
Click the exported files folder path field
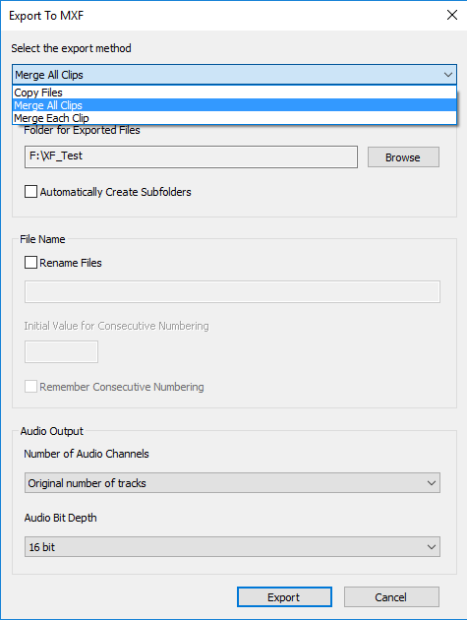click(191, 157)
